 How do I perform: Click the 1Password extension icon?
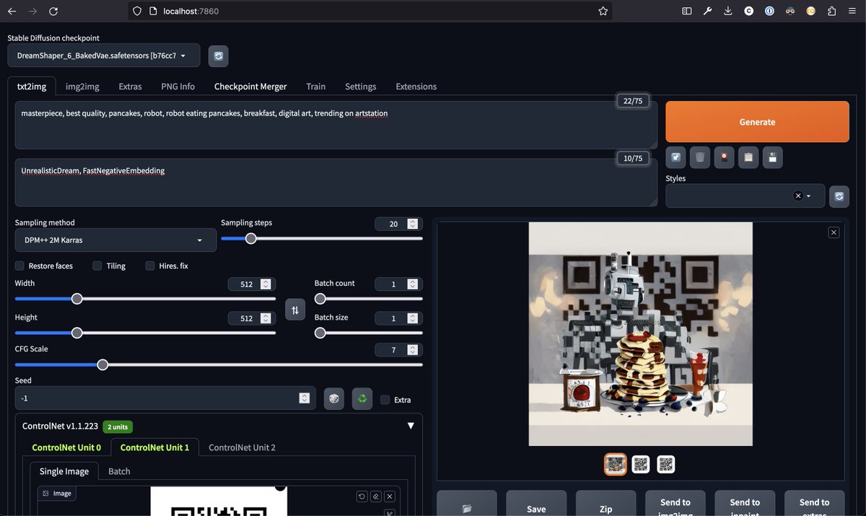point(770,11)
